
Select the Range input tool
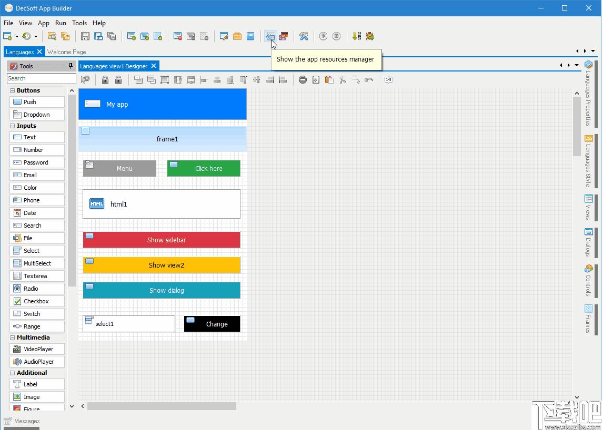coord(37,326)
